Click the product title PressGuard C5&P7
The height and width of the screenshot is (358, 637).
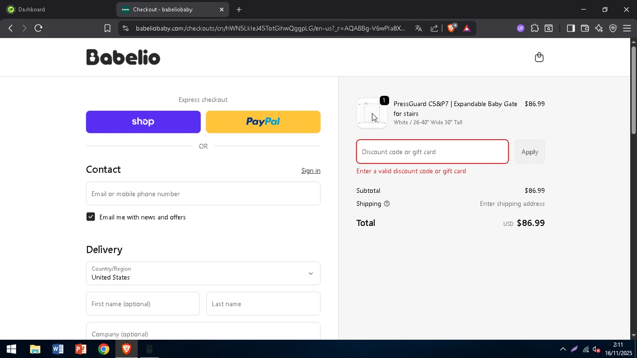click(455, 109)
